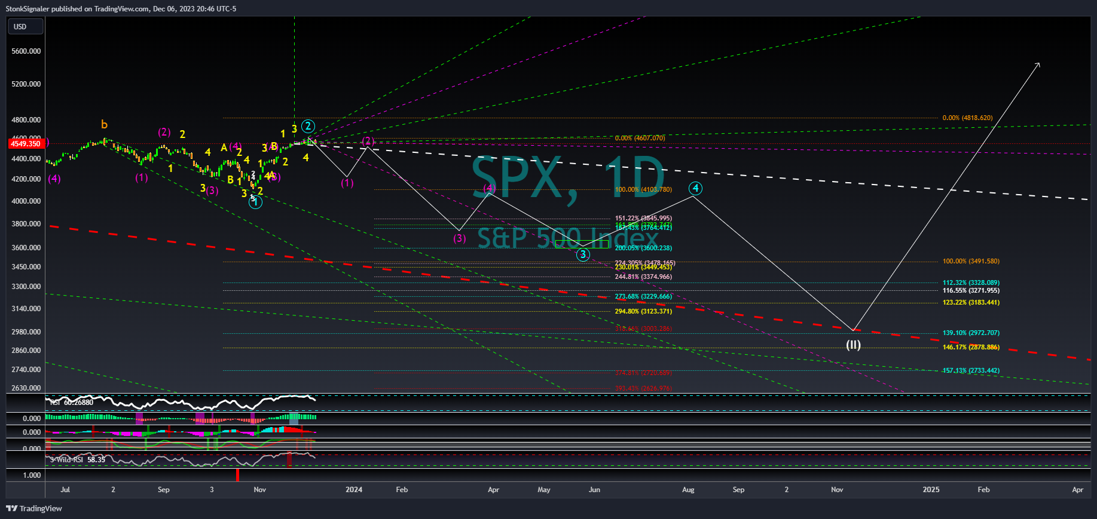This screenshot has width=1097, height=519.
Task: Click the May label on the time axis
Action: [x=544, y=490]
